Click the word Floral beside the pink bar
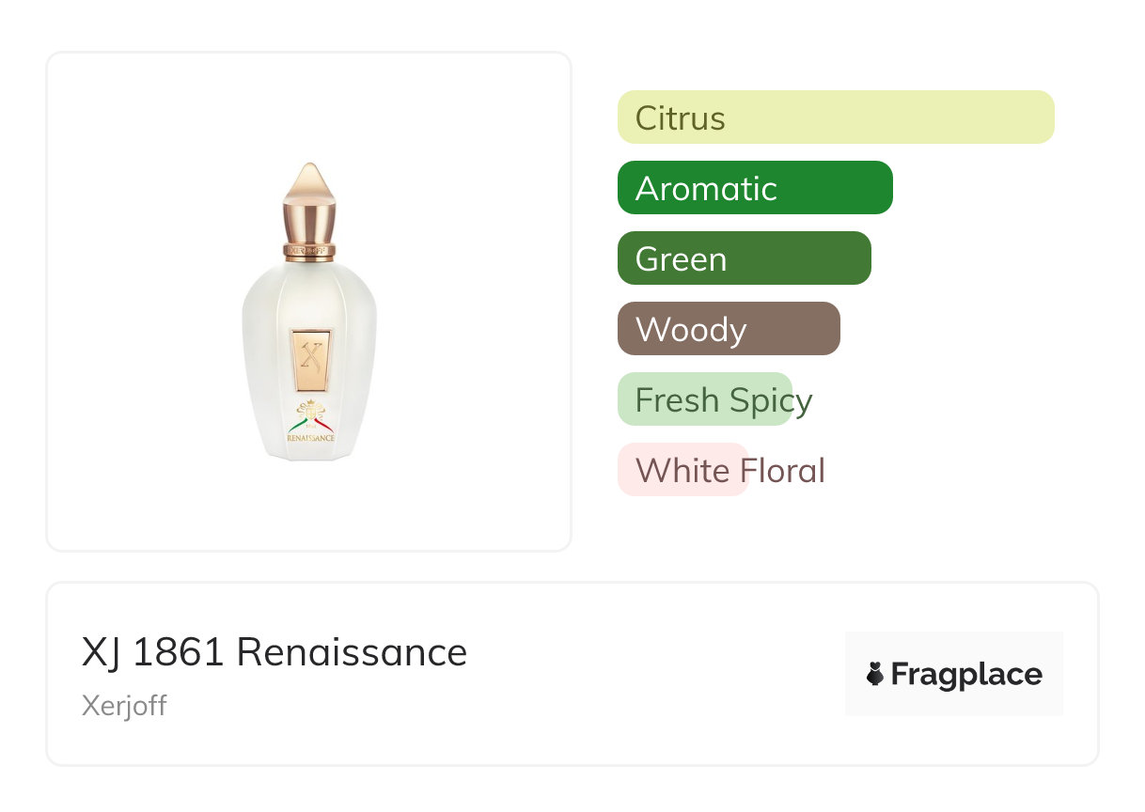Viewport: 1145px width, 812px height. pyautogui.click(x=782, y=470)
